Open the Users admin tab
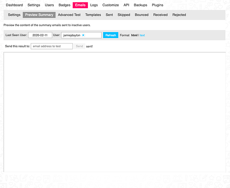Screen dimensions: 230x188 click(49, 5)
